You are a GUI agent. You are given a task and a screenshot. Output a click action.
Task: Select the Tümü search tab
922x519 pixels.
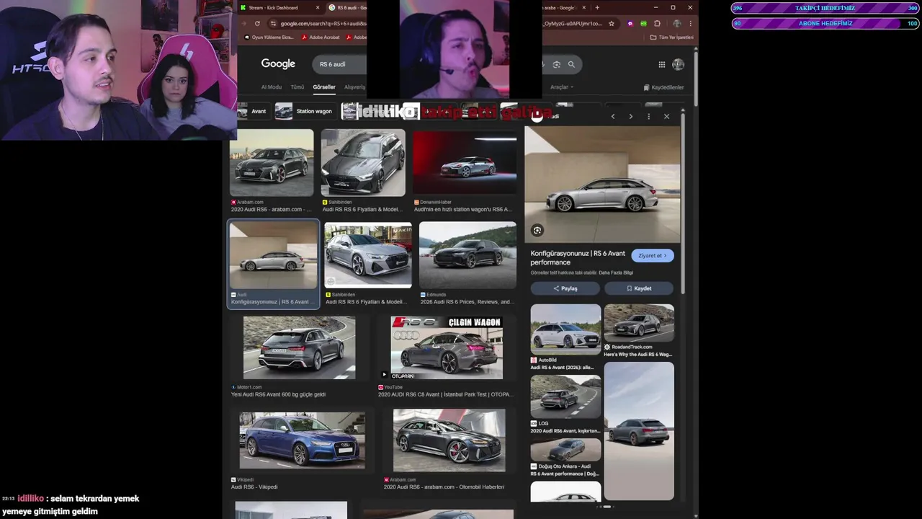[x=297, y=87]
